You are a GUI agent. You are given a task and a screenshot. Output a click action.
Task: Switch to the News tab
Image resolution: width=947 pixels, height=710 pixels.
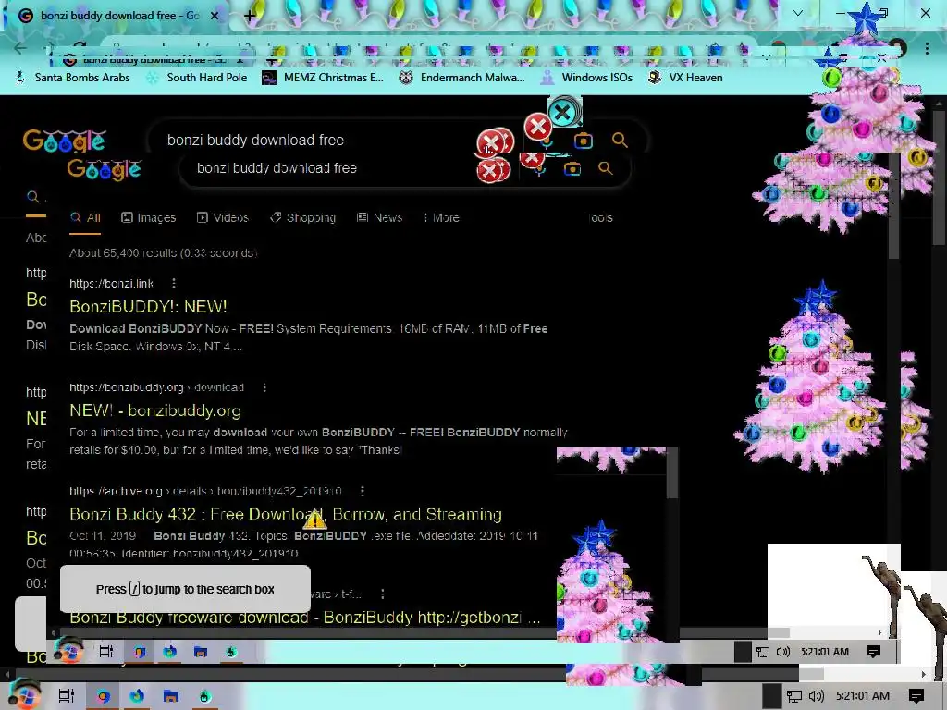click(x=379, y=218)
